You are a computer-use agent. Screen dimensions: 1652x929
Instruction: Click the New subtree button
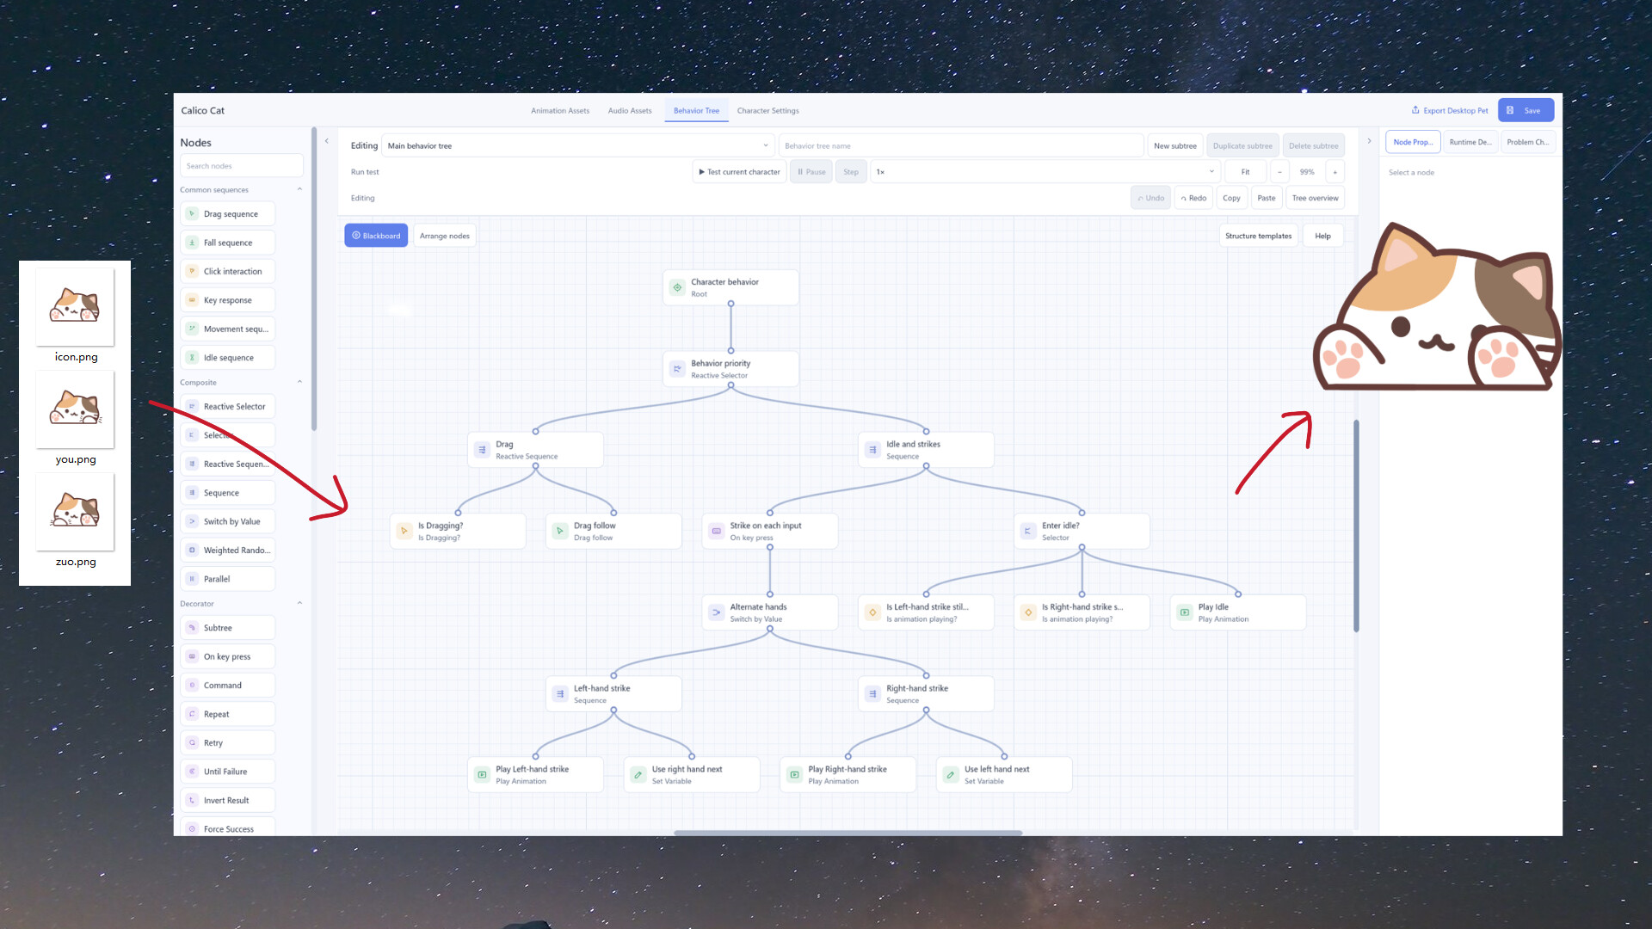click(x=1174, y=145)
